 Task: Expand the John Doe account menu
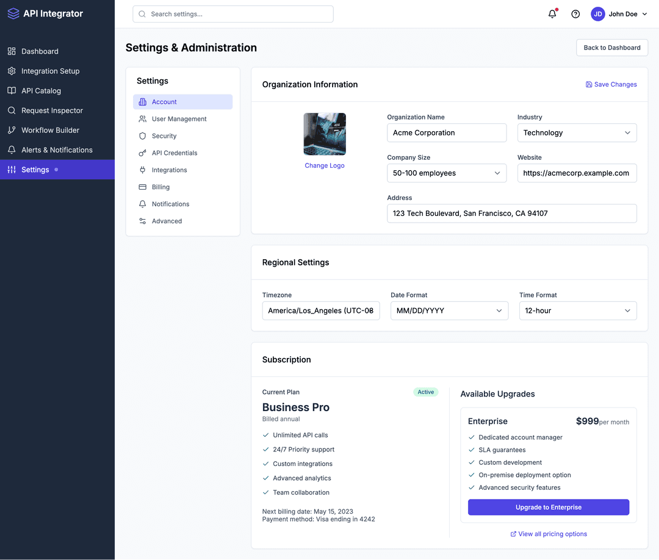(619, 13)
